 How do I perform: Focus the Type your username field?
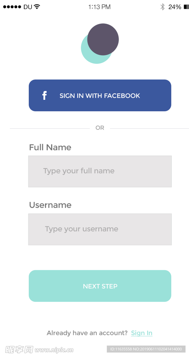[x=100, y=229]
